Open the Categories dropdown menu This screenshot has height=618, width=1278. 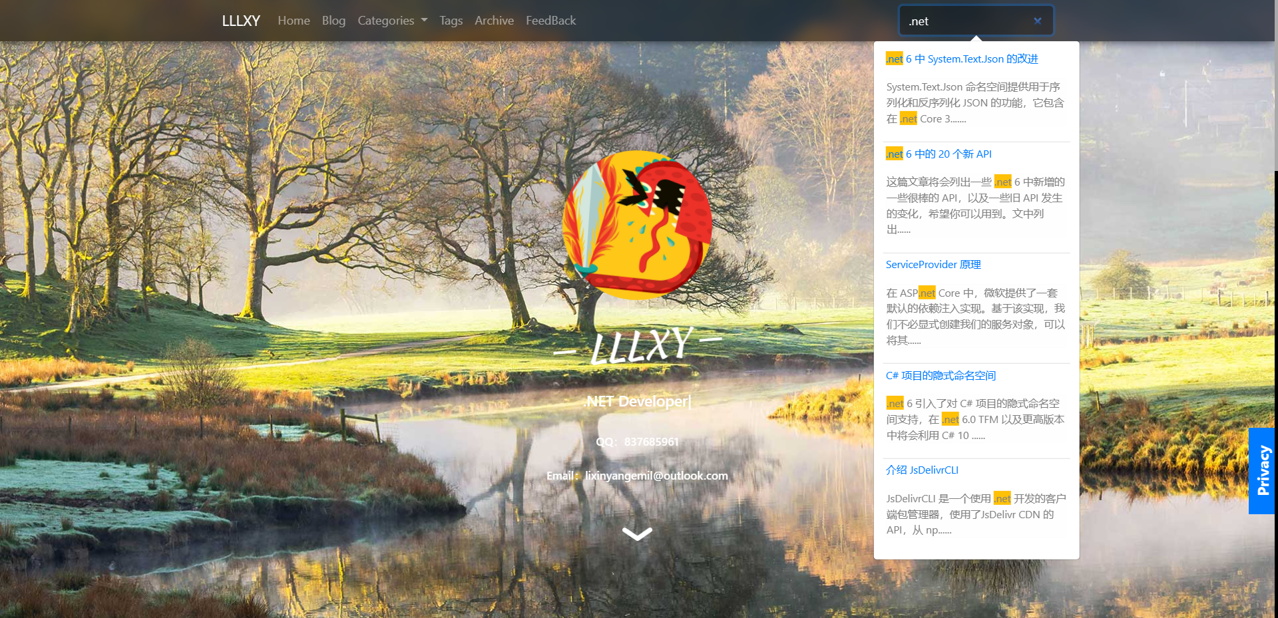click(x=393, y=21)
